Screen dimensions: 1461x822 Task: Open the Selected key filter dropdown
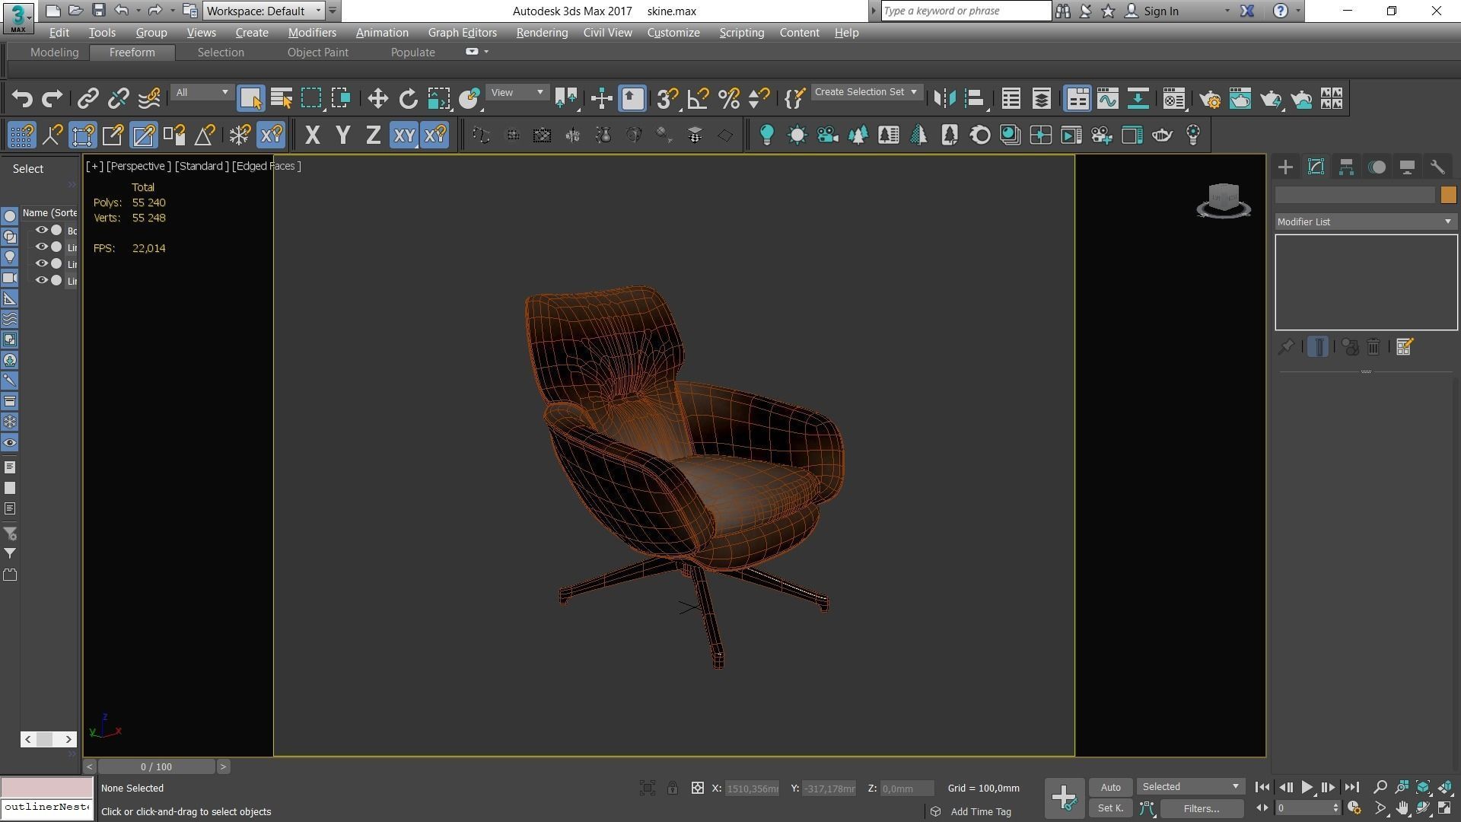click(1191, 787)
